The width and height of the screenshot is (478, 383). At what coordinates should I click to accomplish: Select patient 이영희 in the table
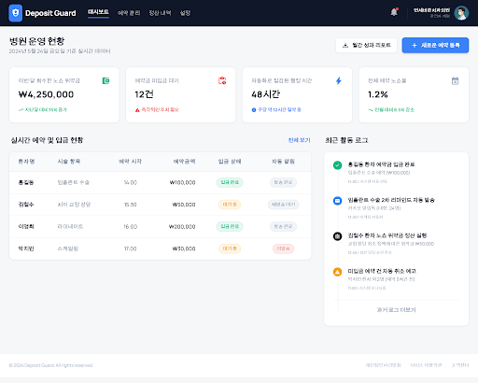pyautogui.click(x=26, y=227)
